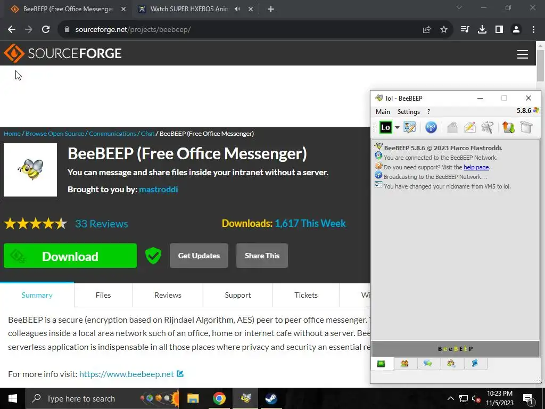The height and width of the screenshot is (409, 545).
Task: Open the status dropdown arrow beside the avatar
Action: pyautogui.click(x=397, y=127)
